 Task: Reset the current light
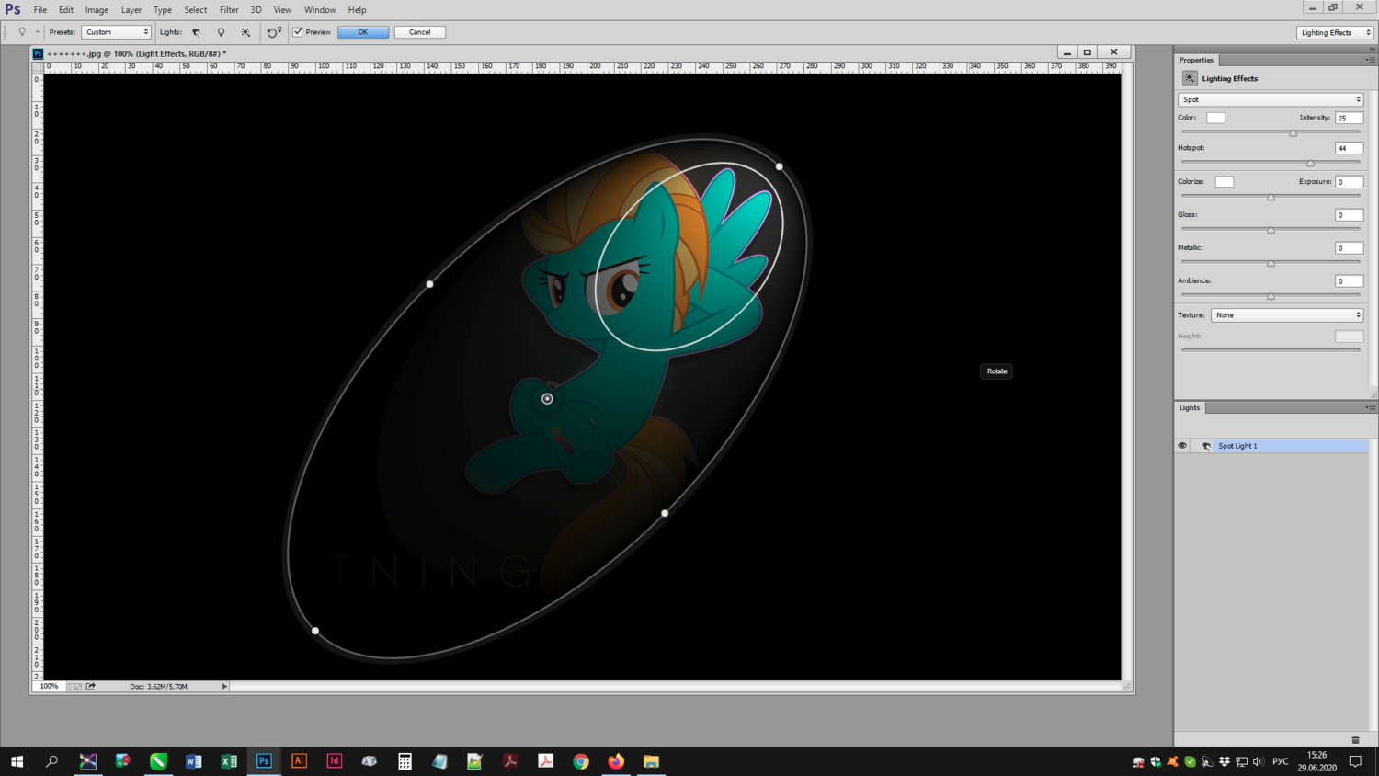(x=274, y=32)
